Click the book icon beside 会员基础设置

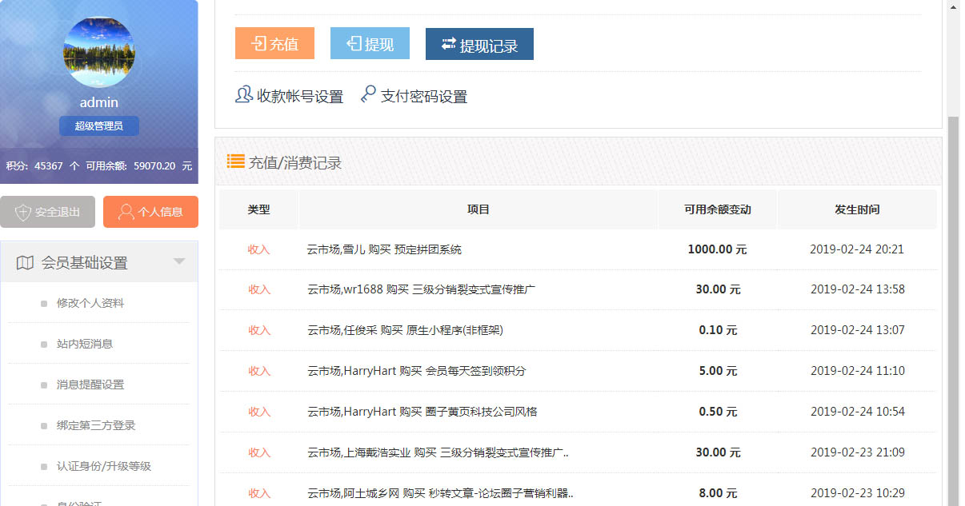pos(26,263)
